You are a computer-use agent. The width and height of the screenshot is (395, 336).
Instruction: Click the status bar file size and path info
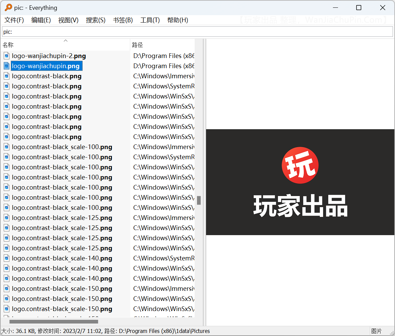click(x=106, y=331)
